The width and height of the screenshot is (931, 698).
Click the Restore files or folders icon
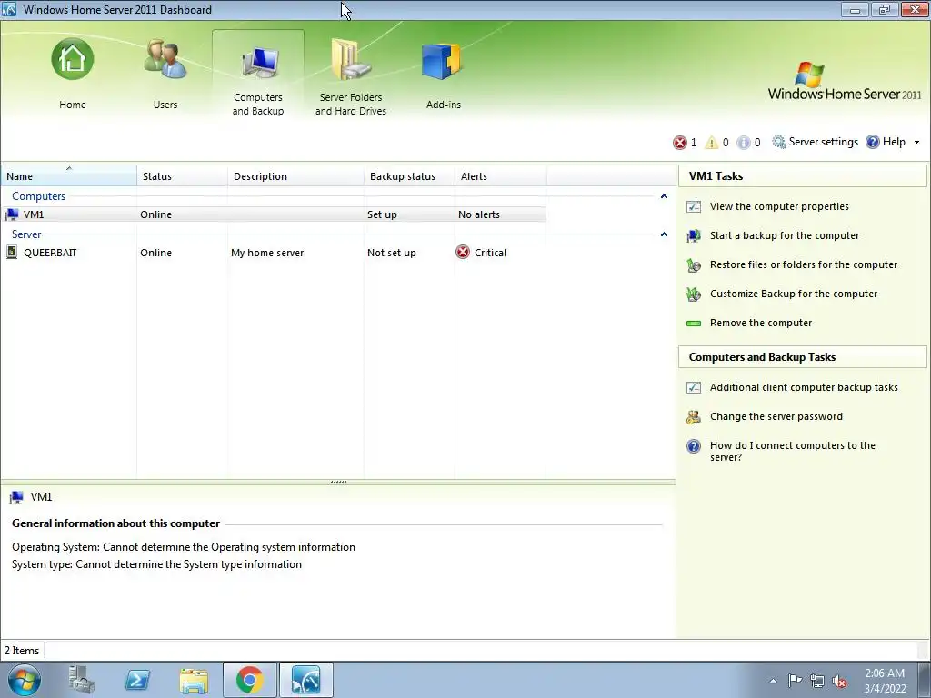694,264
